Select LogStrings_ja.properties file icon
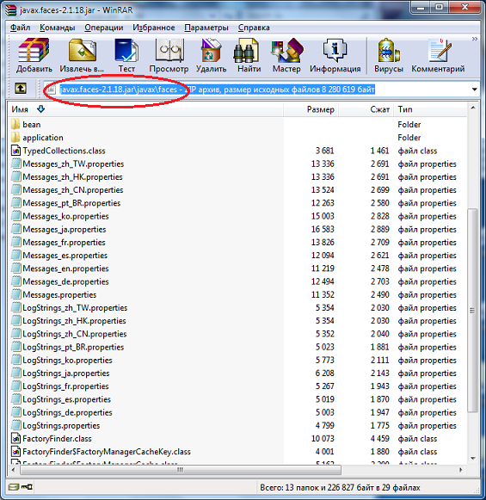 click(15, 373)
